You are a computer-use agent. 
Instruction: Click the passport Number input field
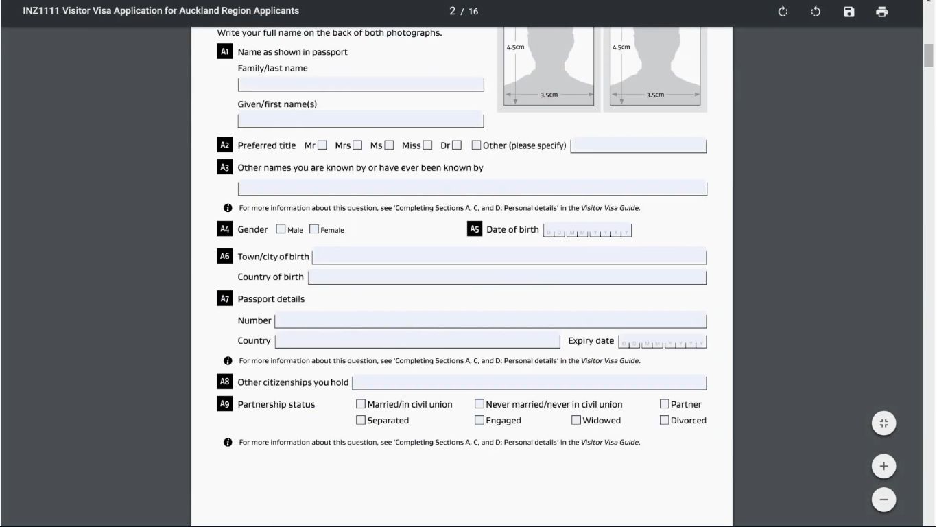click(490, 320)
